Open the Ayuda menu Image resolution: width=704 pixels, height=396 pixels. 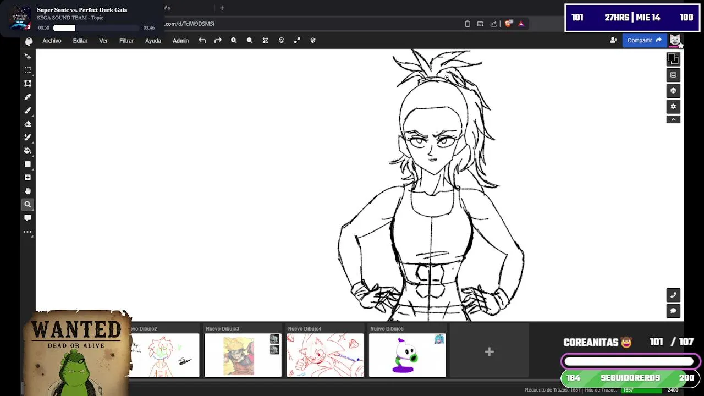click(x=153, y=41)
